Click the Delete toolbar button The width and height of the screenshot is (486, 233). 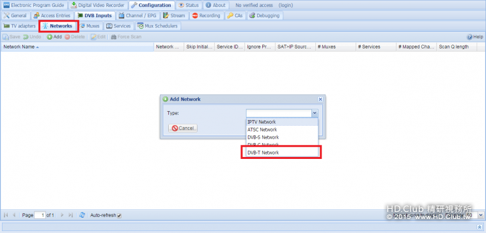click(x=75, y=37)
